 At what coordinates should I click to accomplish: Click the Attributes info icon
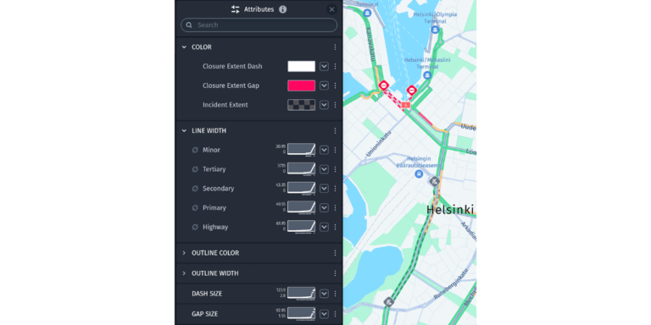tap(283, 9)
